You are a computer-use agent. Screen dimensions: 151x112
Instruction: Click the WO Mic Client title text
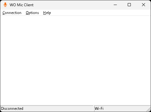(x=21, y=5)
